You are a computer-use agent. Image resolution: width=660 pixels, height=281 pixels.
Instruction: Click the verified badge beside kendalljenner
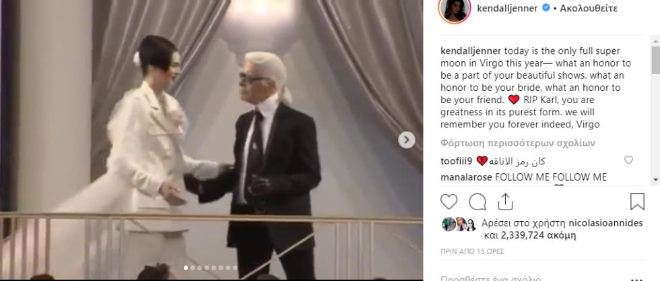(546, 8)
